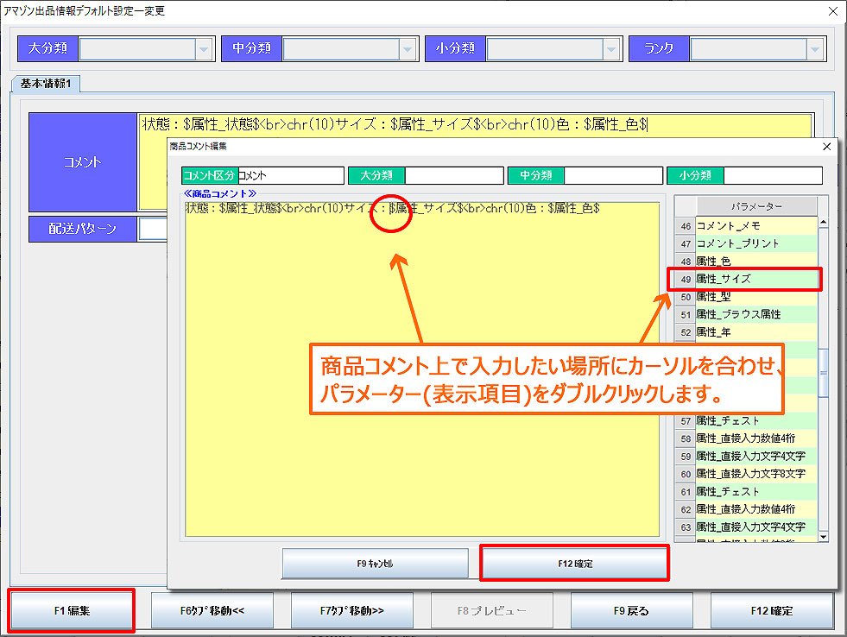Open the 中分類 dropdown in main window

(x=408, y=49)
